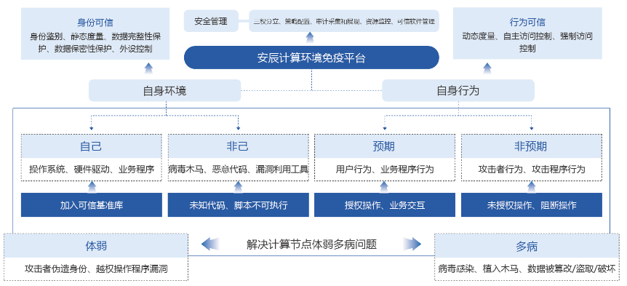Click the up arrow below 身份可信 box
The width and height of the screenshot is (627, 286).
148,68
